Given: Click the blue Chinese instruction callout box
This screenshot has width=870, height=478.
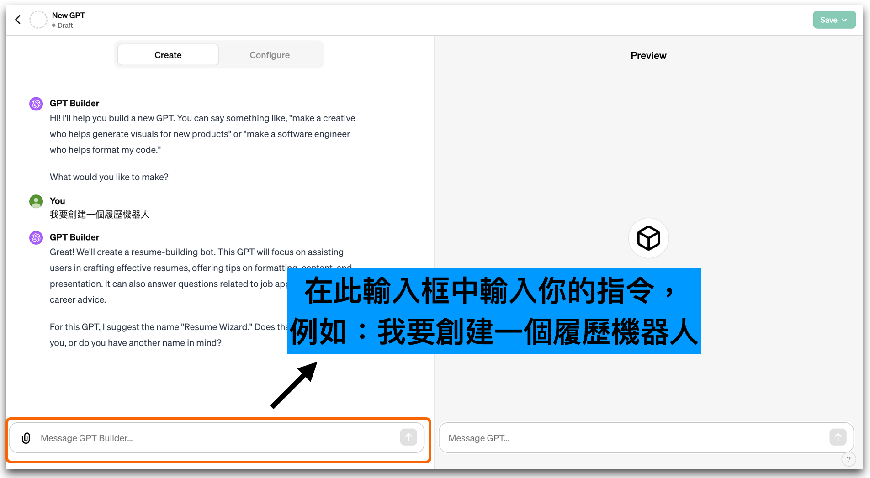Looking at the screenshot, I should pos(493,310).
